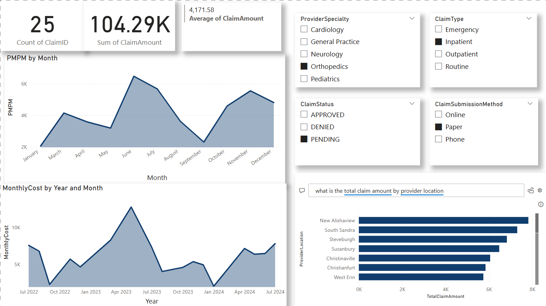Open the Q&A visual settings gear icon
Image resolution: width=546 pixels, height=306 pixels.
point(540,190)
